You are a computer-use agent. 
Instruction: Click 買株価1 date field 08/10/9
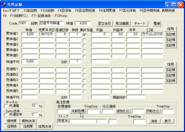[x=47, y=34]
